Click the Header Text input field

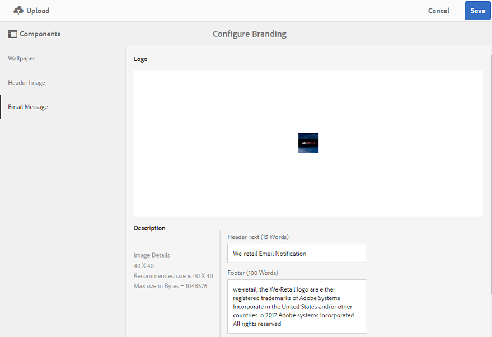[x=297, y=253]
